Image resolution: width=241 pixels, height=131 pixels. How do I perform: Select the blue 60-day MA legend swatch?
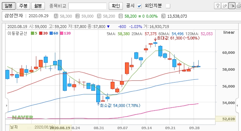point(51,33)
